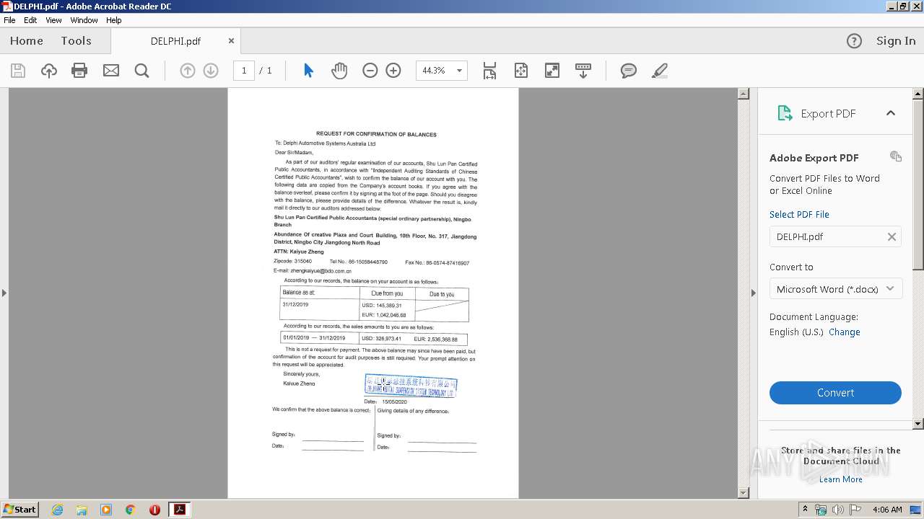Click the 4:06 AM system clock

887,510
